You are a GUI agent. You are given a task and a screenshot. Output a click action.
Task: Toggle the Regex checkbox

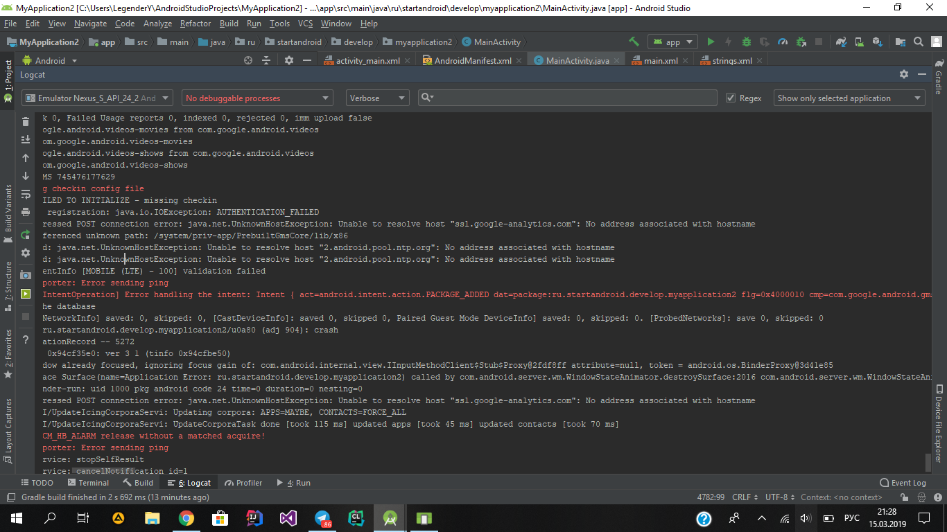click(731, 98)
